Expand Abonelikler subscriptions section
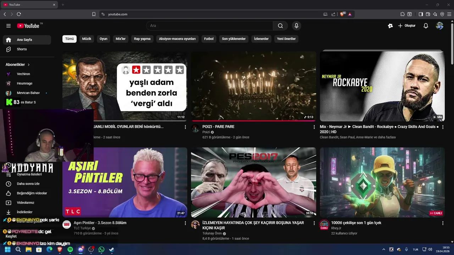This screenshot has width=454, height=255. coord(18,65)
